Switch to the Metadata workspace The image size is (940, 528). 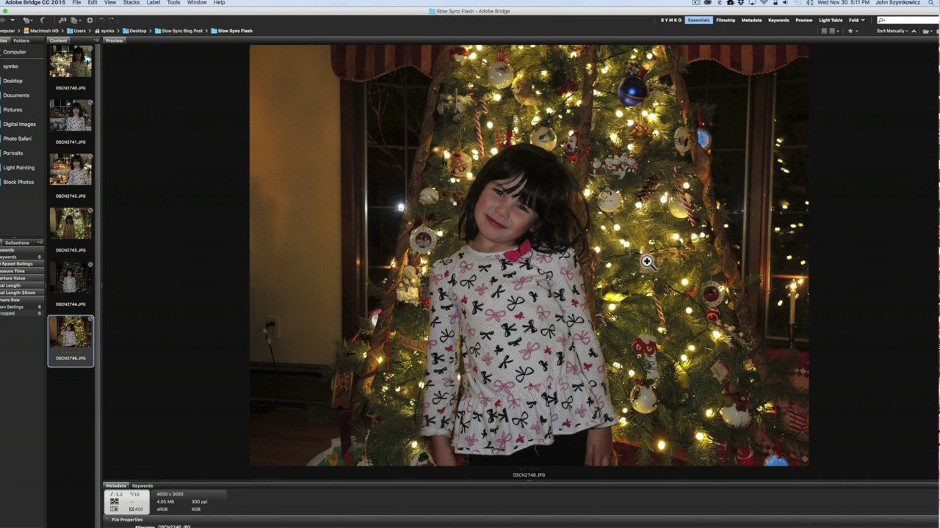[751, 20]
